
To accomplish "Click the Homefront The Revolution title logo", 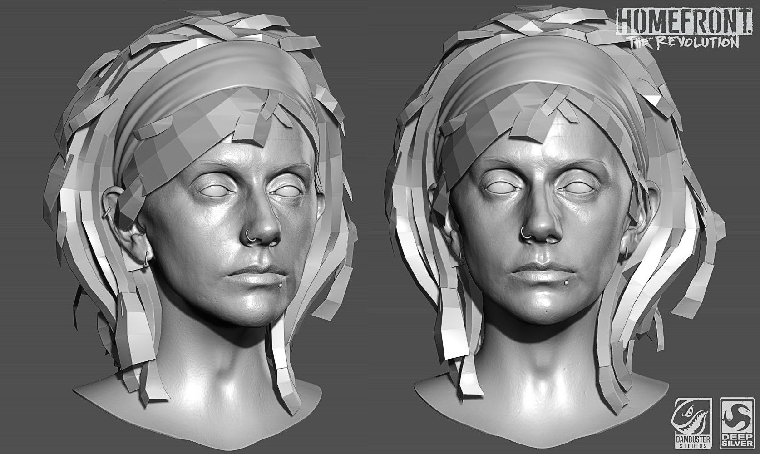I will click(x=685, y=28).
